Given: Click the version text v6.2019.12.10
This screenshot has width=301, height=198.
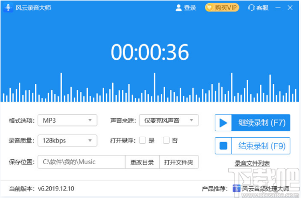Looking at the screenshot, I should pyautogui.click(x=56, y=189).
